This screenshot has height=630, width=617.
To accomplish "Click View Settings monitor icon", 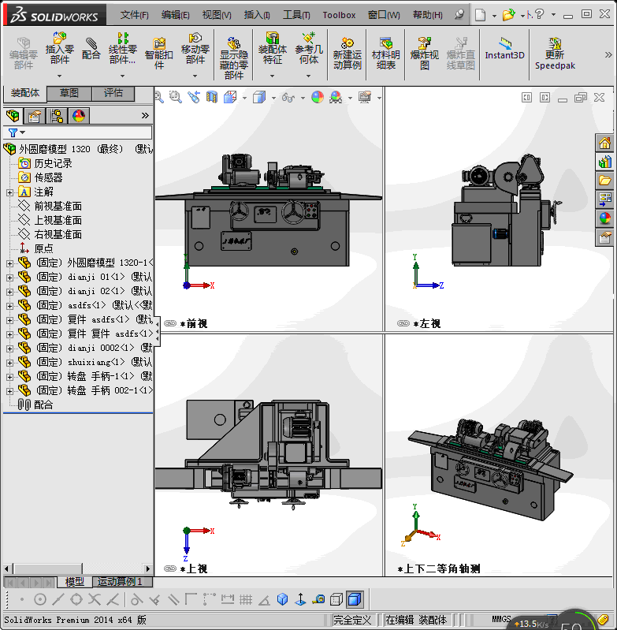I will (365, 97).
